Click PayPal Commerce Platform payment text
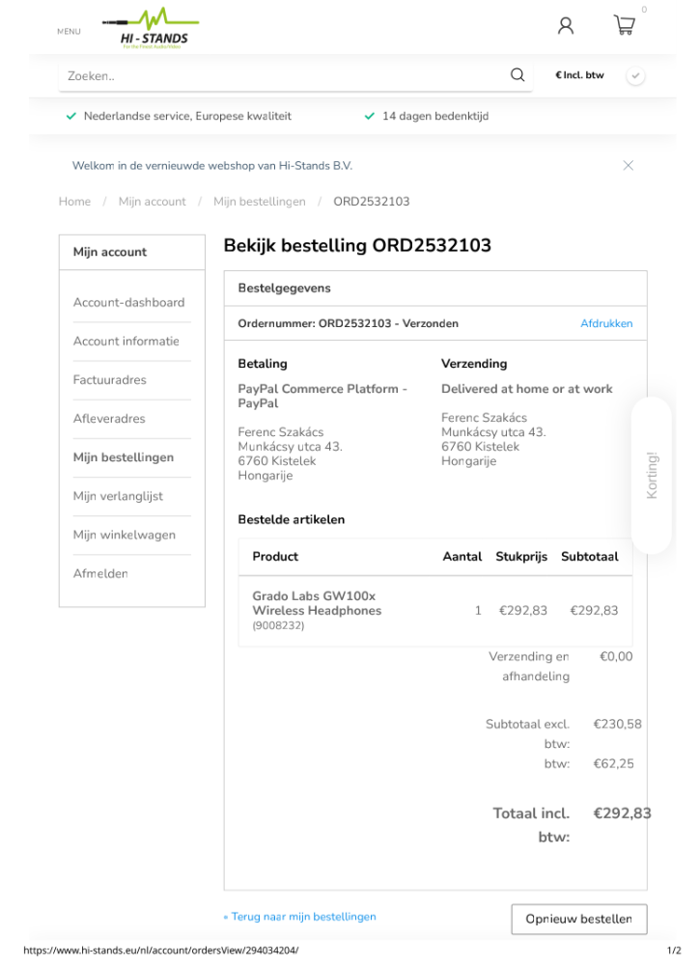Viewport: 700px width, 965px height. [322, 396]
